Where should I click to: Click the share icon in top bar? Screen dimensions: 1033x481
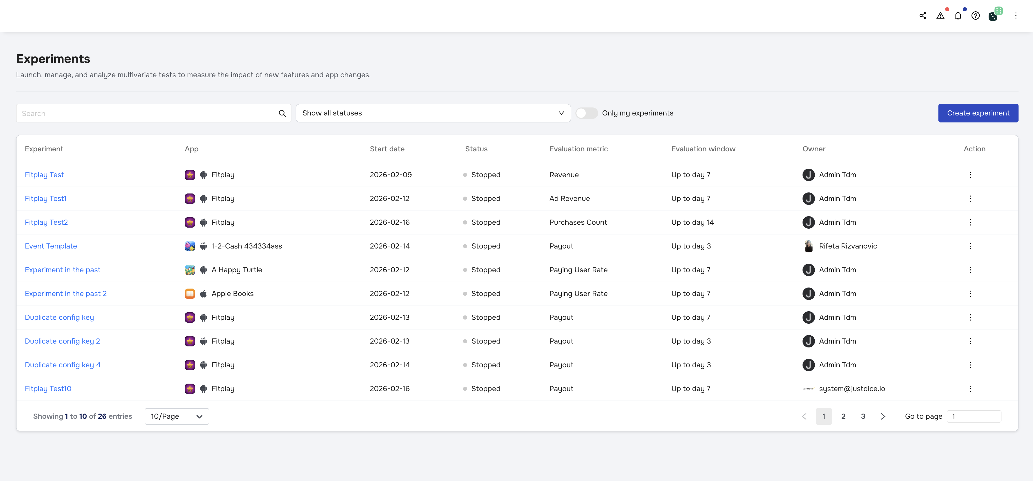click(x=923, y=16)
